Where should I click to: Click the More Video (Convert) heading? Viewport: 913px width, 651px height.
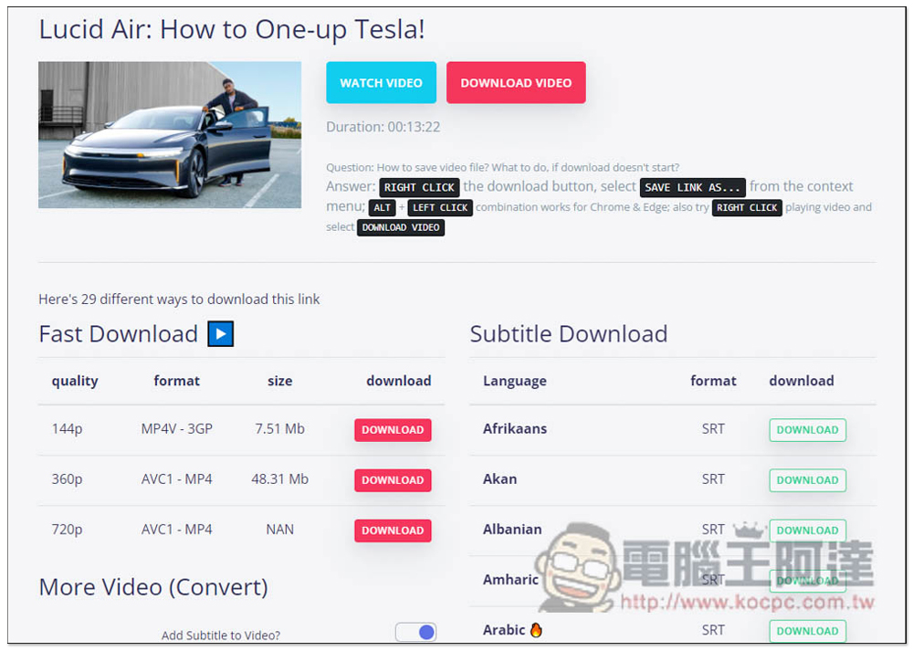(x=153, y=586)
